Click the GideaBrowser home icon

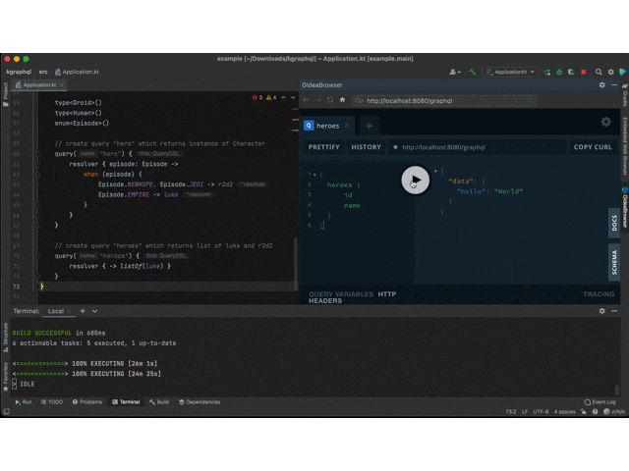(x=342, y=100)
